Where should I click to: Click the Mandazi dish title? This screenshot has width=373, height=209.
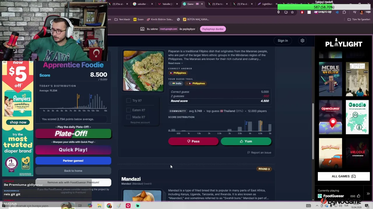[131, 179]
